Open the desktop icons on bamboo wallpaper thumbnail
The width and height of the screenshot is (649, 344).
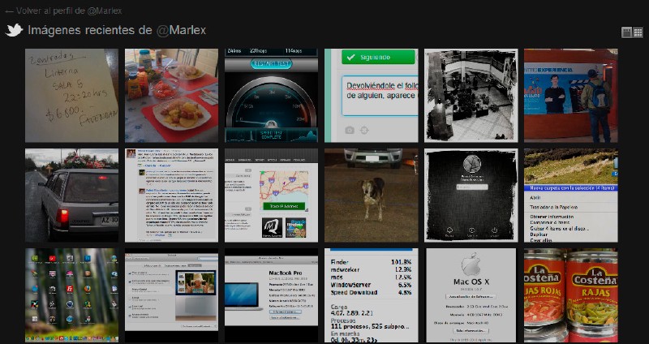click(71, 295)
